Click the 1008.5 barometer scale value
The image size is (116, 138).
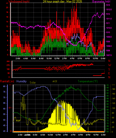pyautogui.click(x=109, y=46)
